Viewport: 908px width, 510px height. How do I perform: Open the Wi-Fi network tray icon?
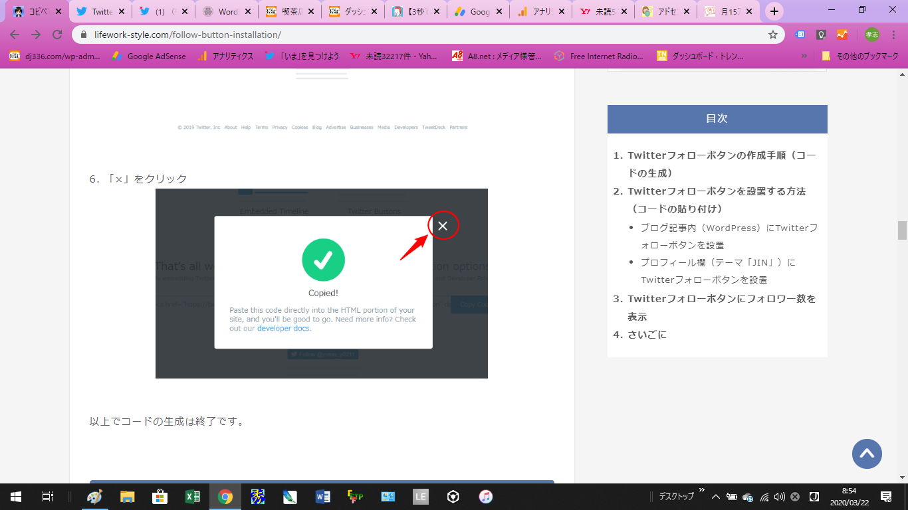click(764, 497)
